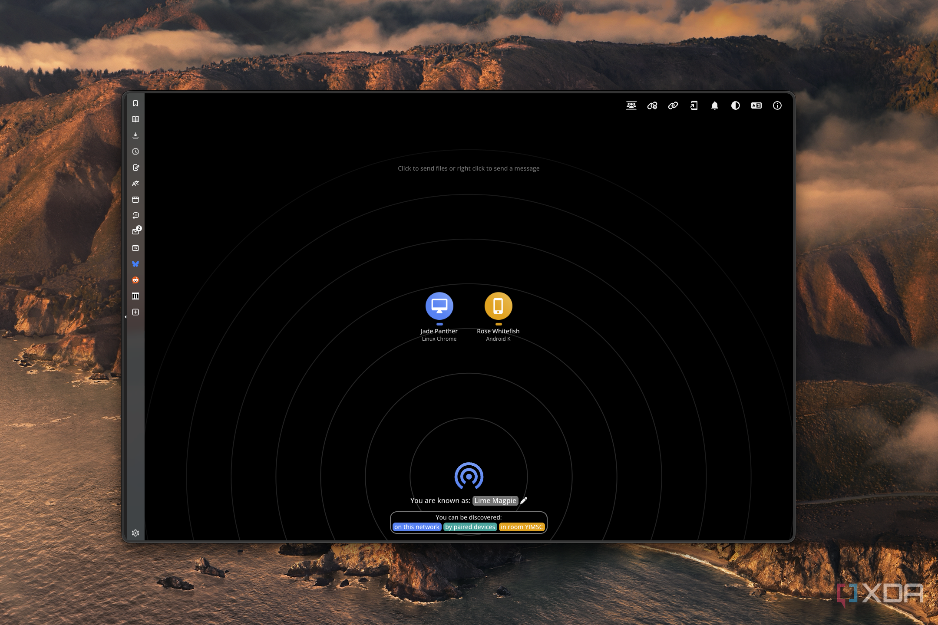Open the Window panel
The height and width of the screenshot is (625, 938).
pos(135,200)
